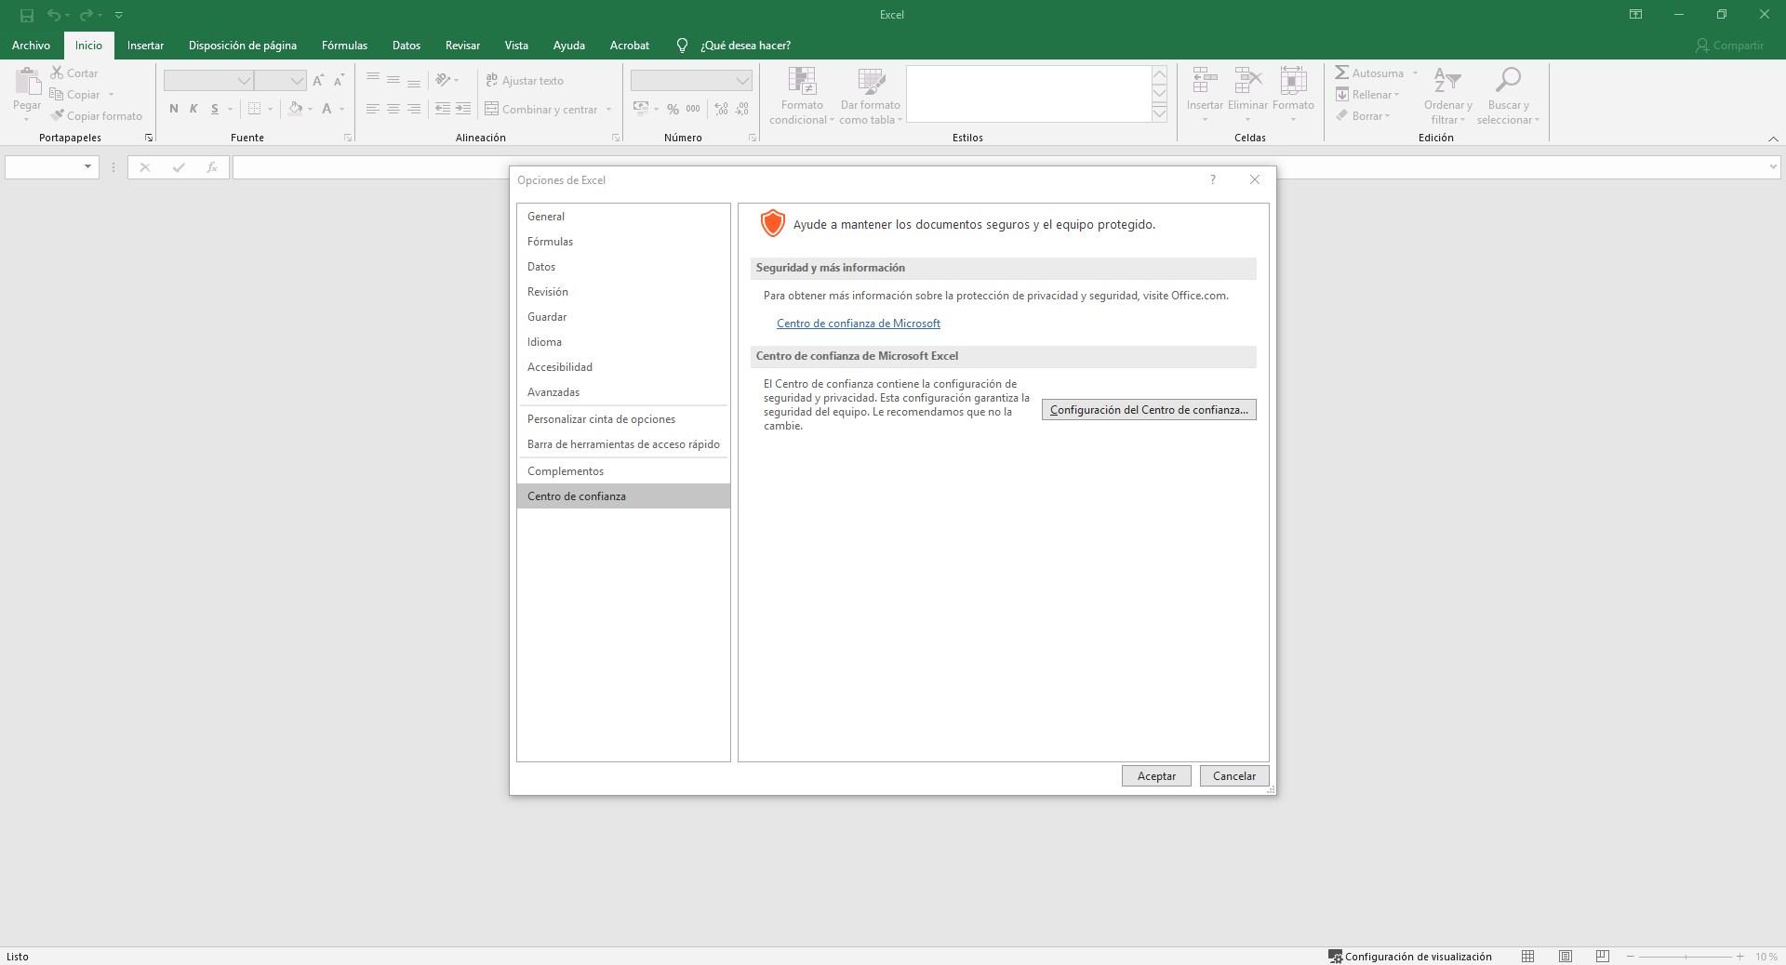Click the Undo arrow icon
This screenshot has width=1786, height=965.
pos(54,15)
